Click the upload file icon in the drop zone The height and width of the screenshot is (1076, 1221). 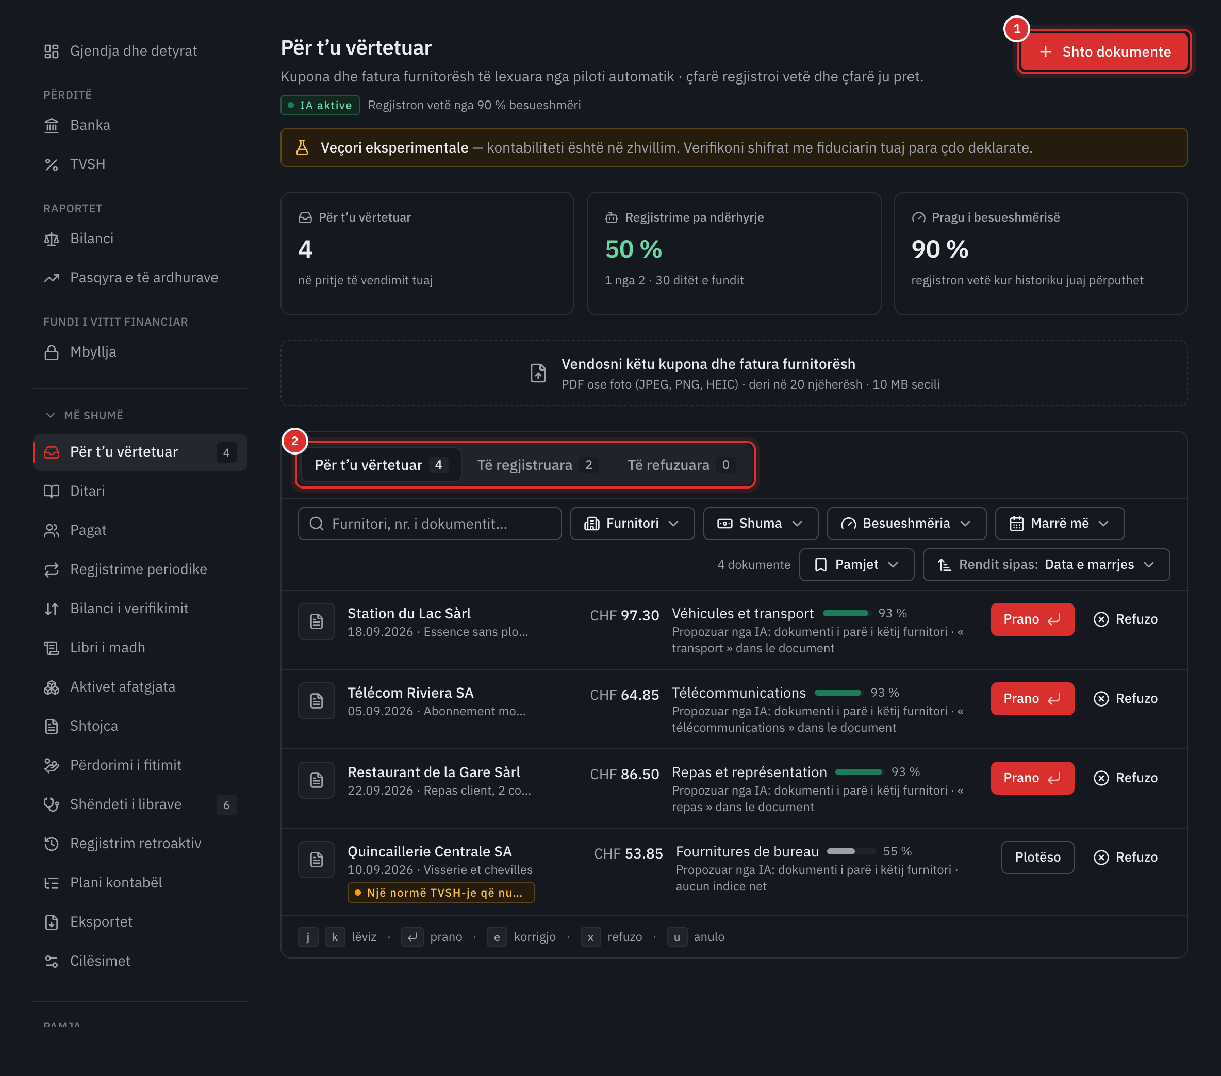[x=538, y=373]
